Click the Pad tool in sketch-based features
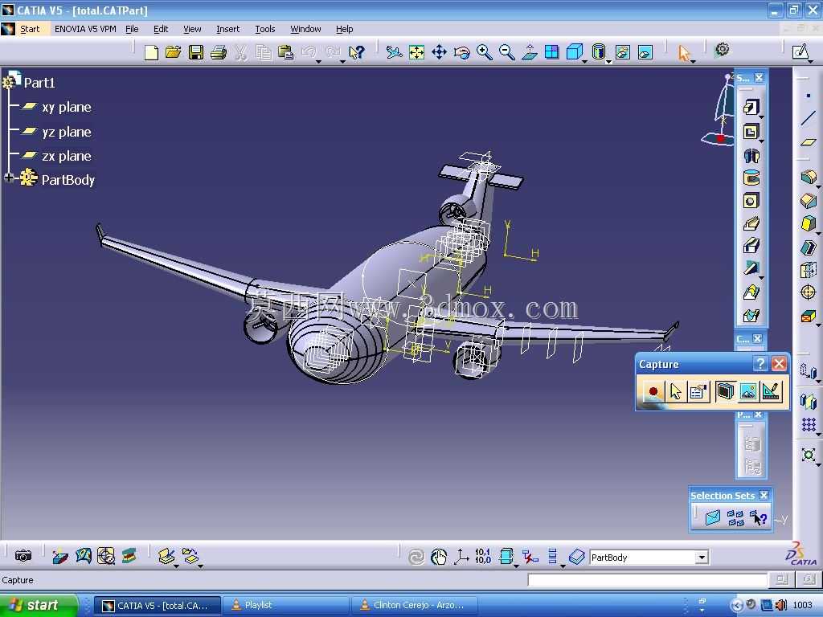 point(751,108)
